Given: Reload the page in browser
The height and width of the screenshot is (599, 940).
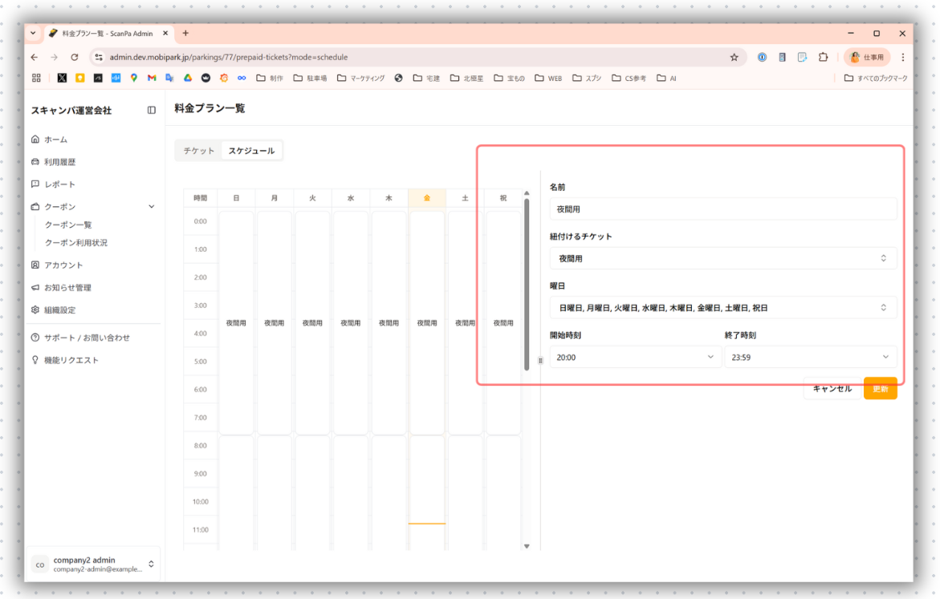Looking at the screenshot, I should [75, 58].
